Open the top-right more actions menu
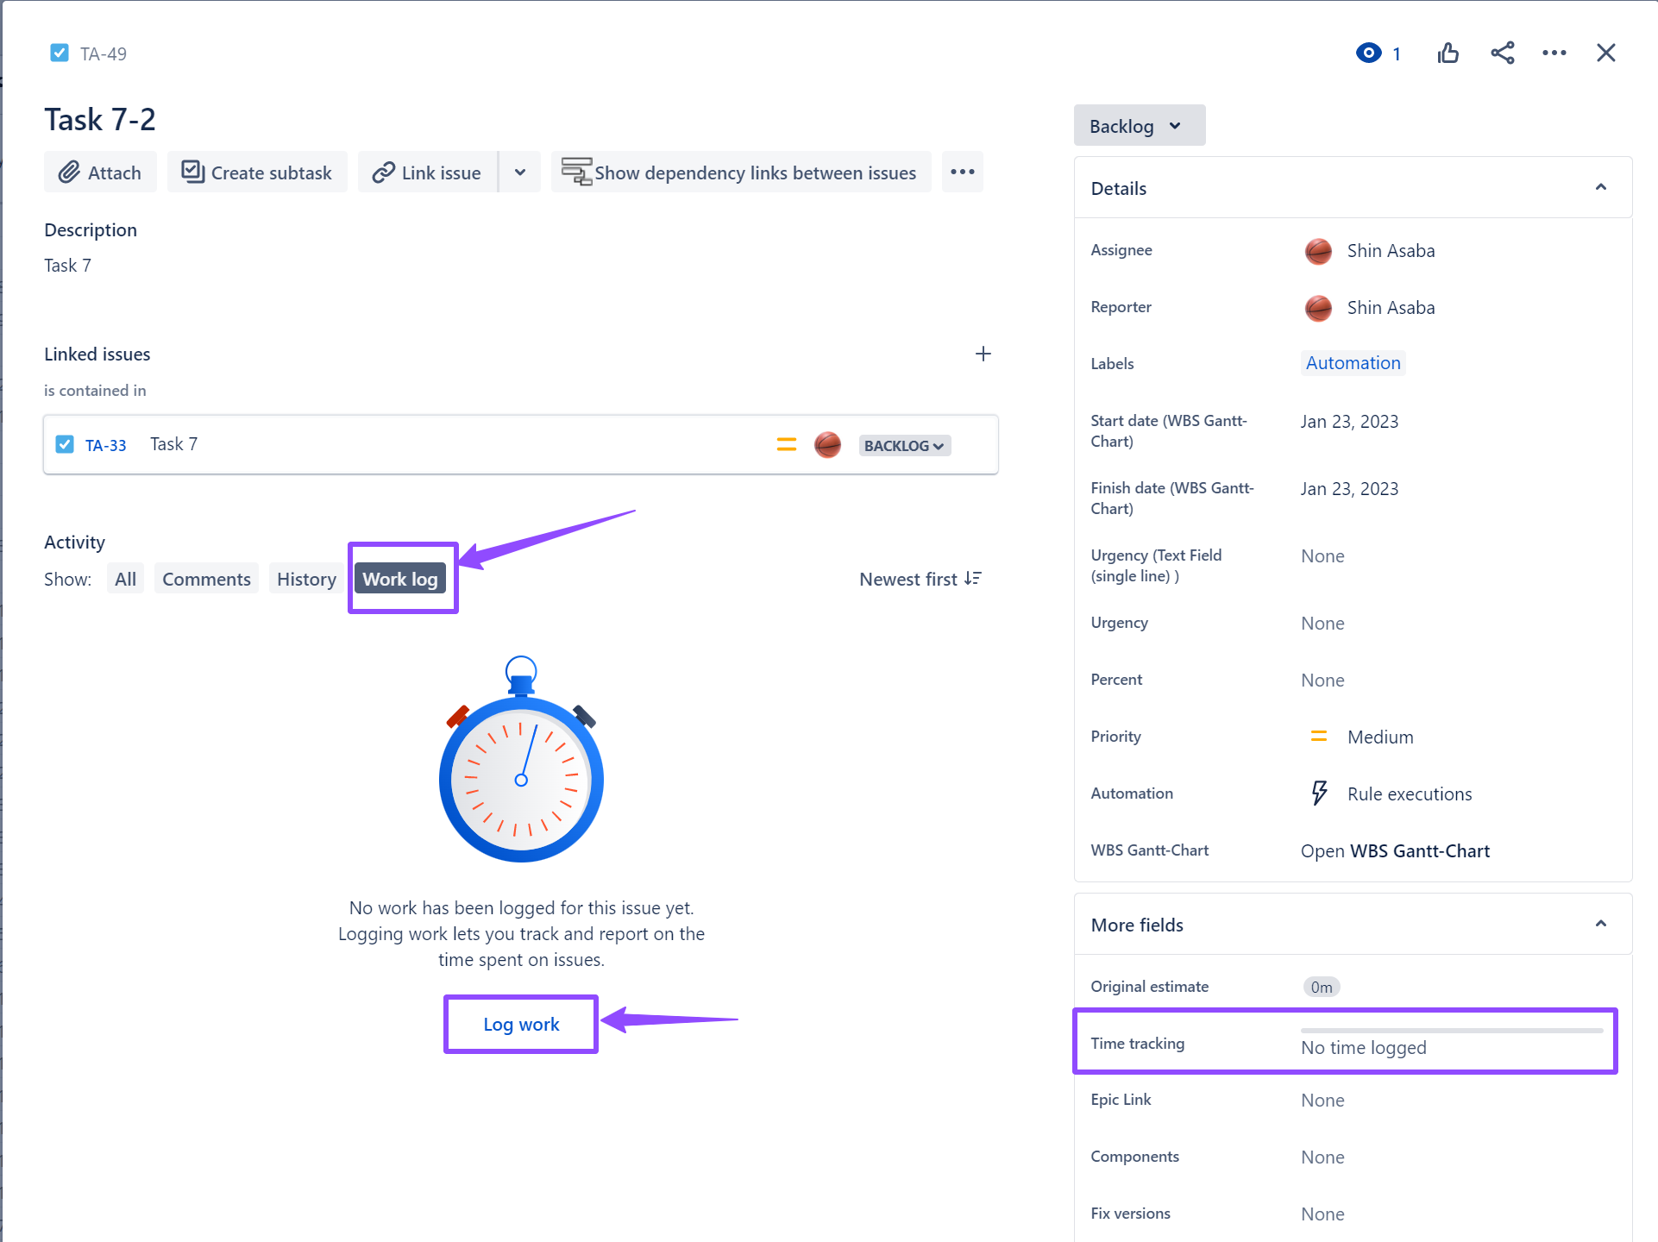 tap(1554, 53)
